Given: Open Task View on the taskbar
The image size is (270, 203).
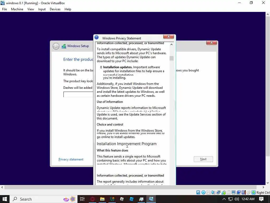Looking at the screenshot, I should click(x=82, y=199).
